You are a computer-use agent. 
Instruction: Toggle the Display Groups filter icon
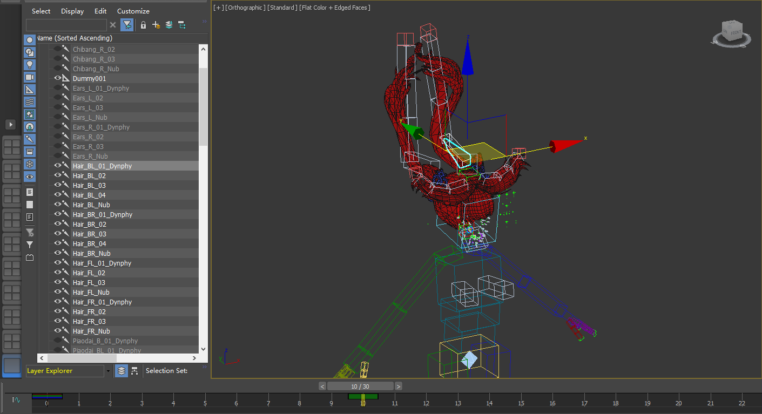point(30,114)
